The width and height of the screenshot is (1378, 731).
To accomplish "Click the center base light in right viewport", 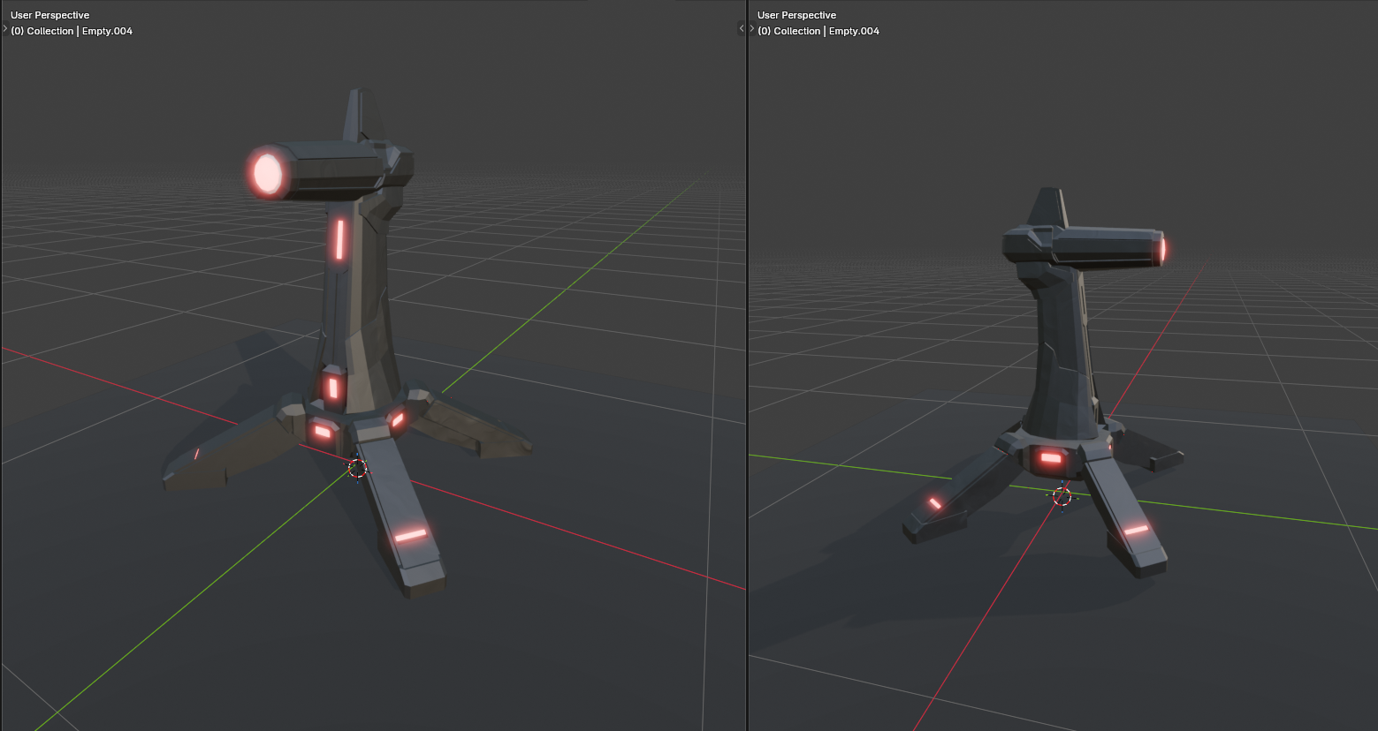I will [1051, 457].
